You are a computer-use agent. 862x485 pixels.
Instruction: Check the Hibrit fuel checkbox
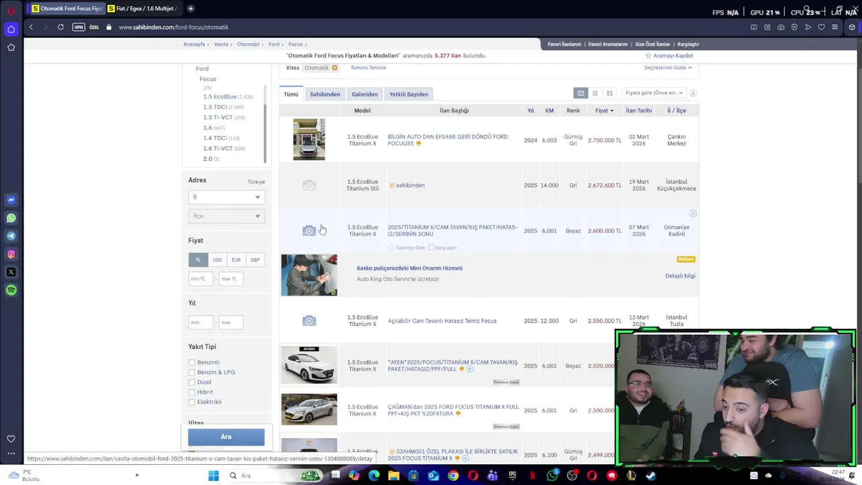(x=192, y=392)
